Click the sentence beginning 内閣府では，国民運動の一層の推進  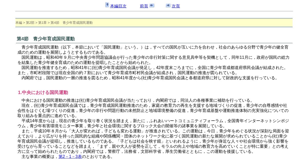point(150,78)
